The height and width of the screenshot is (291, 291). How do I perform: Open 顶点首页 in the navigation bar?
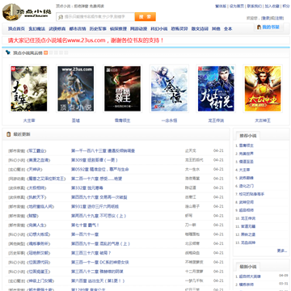click(x=16, y=29)
